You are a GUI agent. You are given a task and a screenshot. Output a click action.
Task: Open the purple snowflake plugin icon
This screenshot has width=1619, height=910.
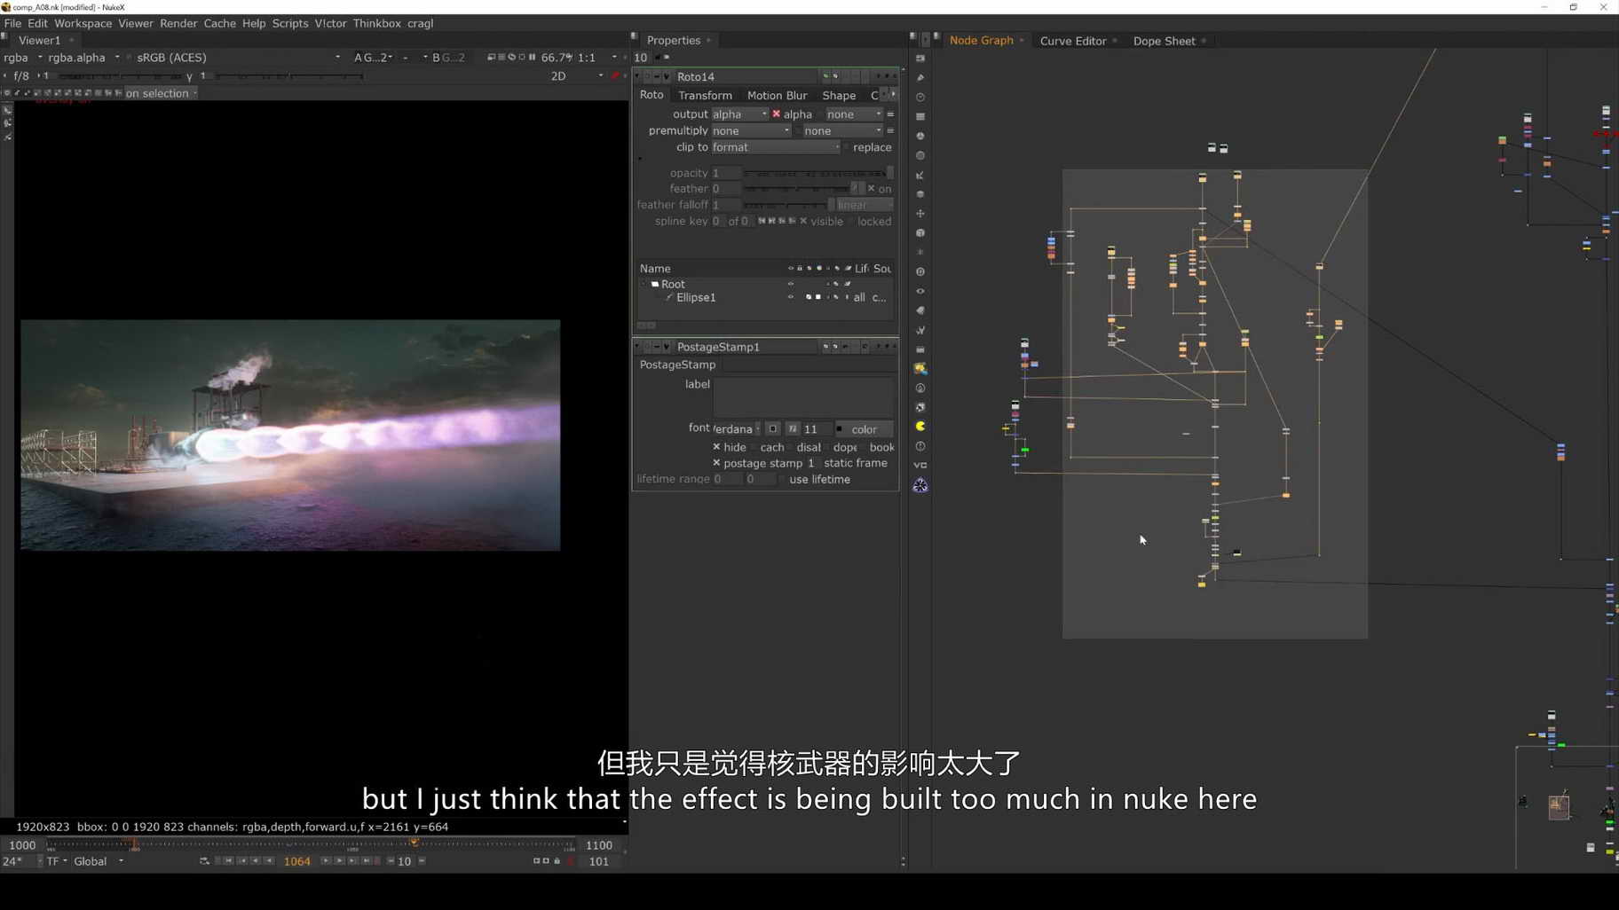[x=920, y=485]
